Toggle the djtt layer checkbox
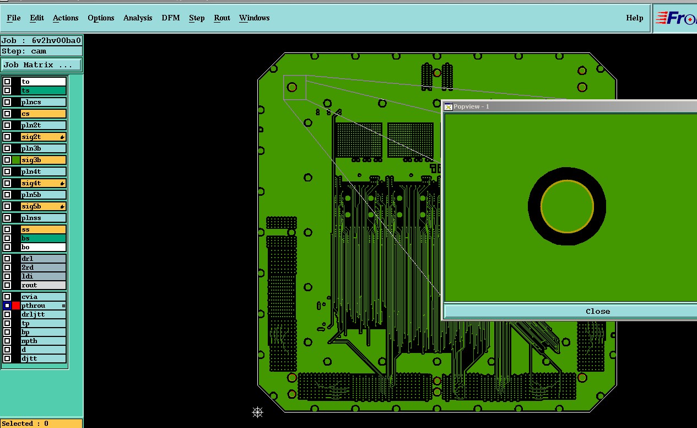Image resolution: width=697 pixels, height=428 pixels. (7, 359)
